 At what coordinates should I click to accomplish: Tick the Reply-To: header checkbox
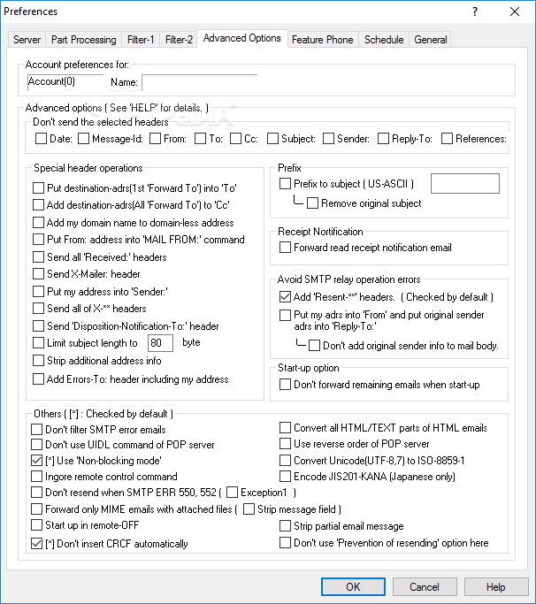pos(383,139)
